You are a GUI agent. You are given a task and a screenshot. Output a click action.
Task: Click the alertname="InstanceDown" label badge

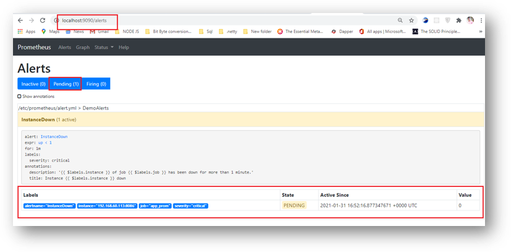pos(49,206)
